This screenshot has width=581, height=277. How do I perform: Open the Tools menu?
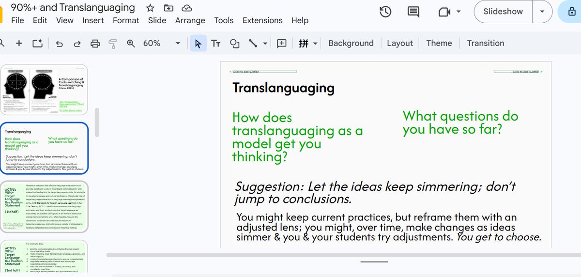[224, 20]
